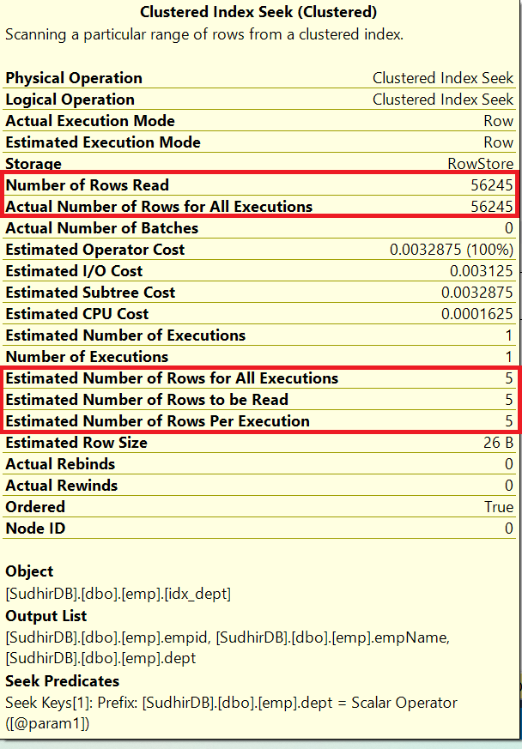Select the tooltip title 'Clustered Index Seek (Clustered)'
The width and height of the screenshot is (522, 749).
[258, 12]
